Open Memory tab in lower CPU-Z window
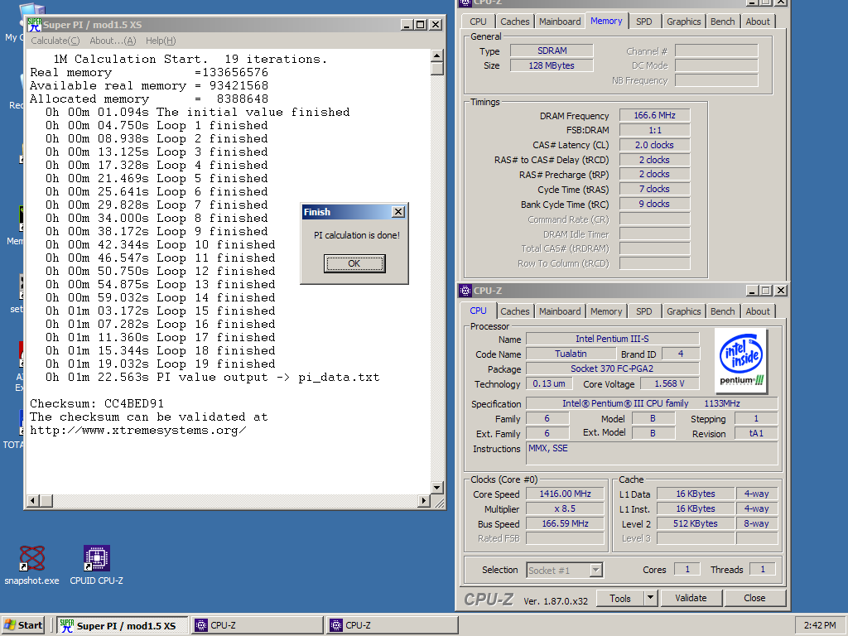848x636 pixels. 605,311
